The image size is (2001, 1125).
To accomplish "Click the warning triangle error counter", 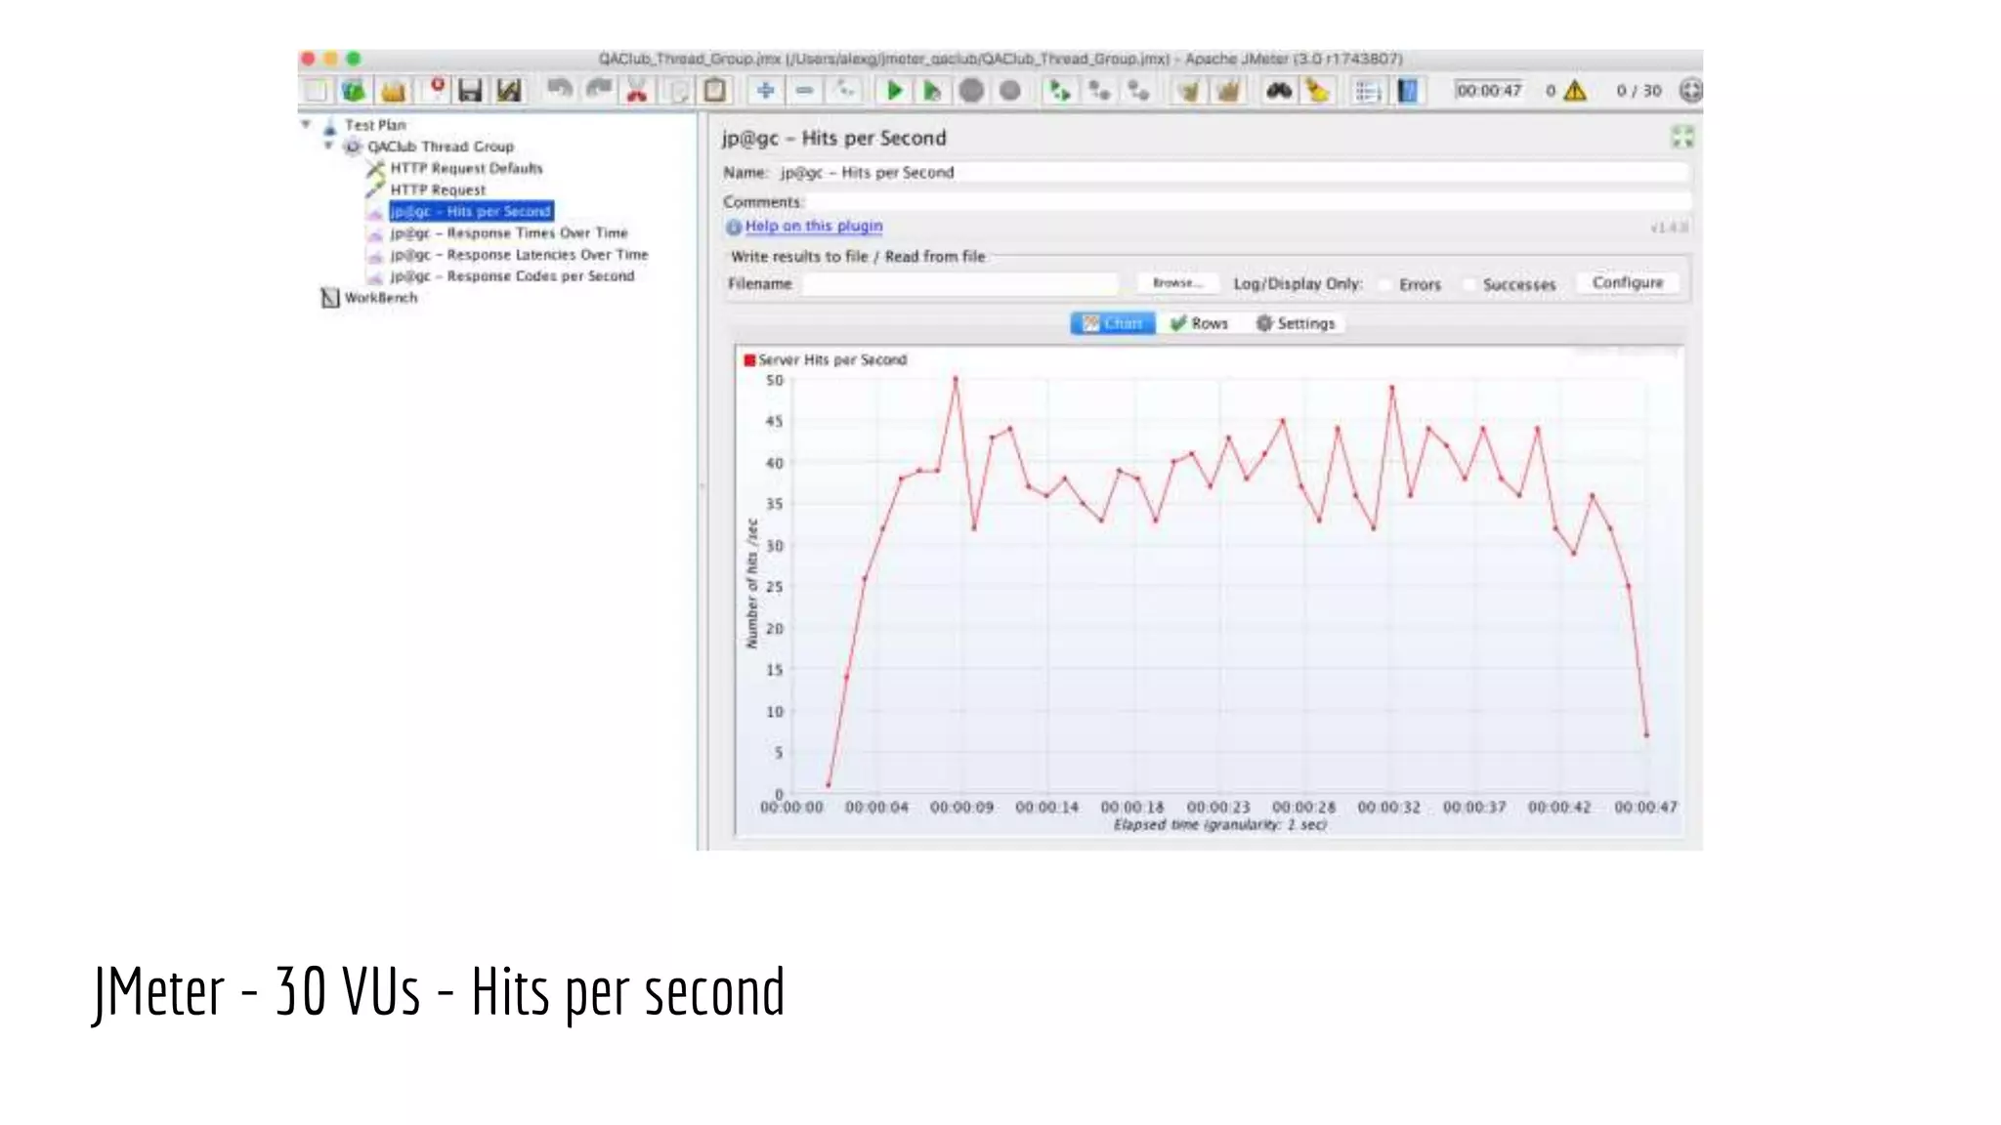I will click(1574, 91).
